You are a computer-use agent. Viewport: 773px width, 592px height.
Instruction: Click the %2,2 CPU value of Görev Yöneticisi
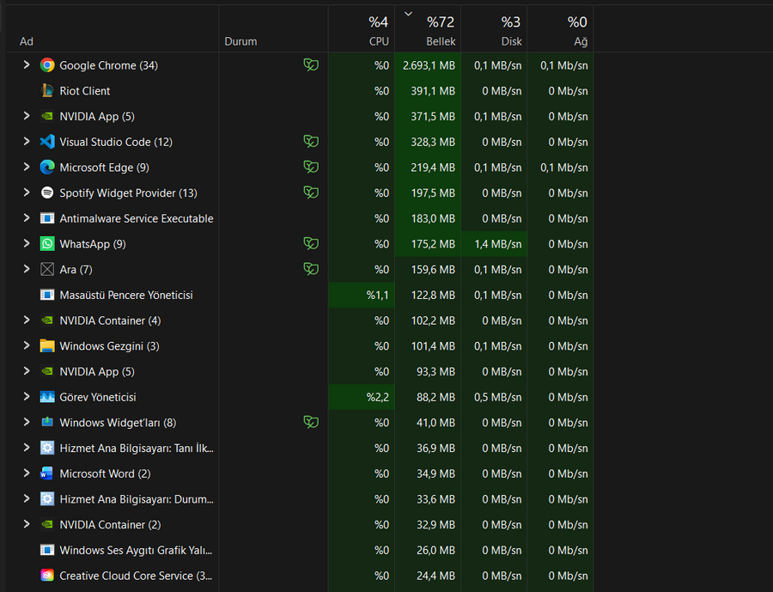tap(377, 397)
